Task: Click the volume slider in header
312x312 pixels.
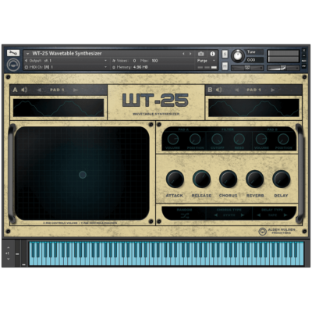Action: 283,68
